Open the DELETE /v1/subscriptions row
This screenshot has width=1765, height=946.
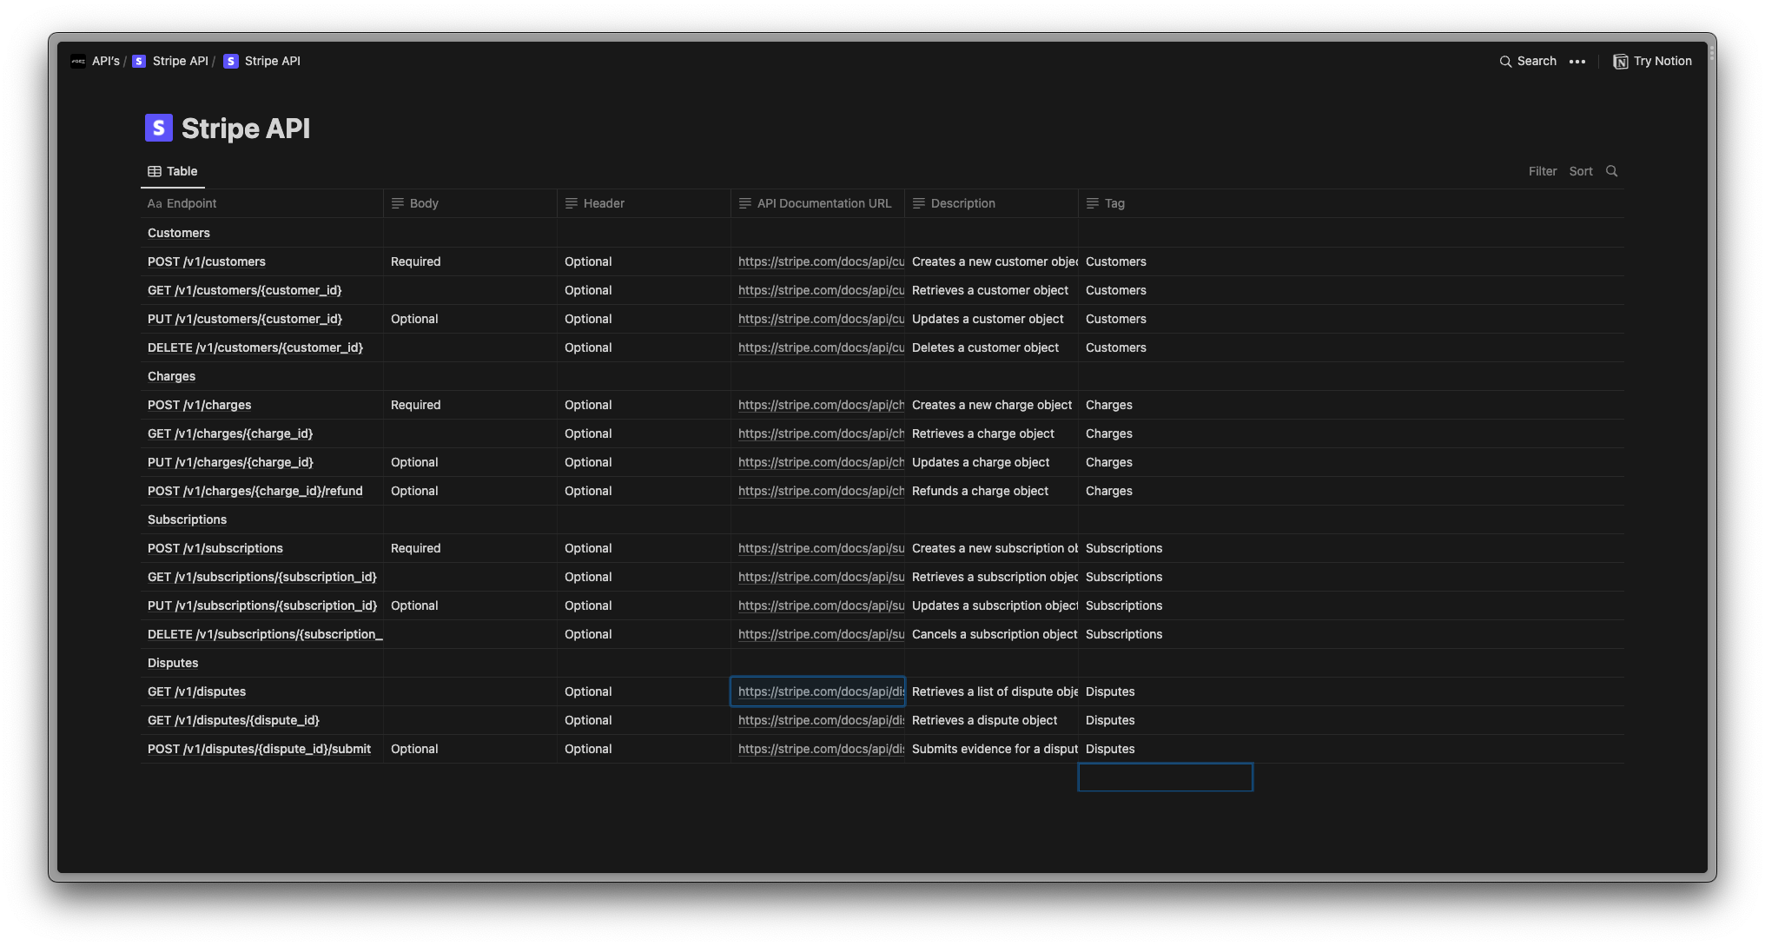pos(265,634)
